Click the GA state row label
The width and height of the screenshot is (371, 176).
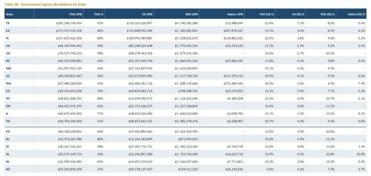(x=8, y=54)
